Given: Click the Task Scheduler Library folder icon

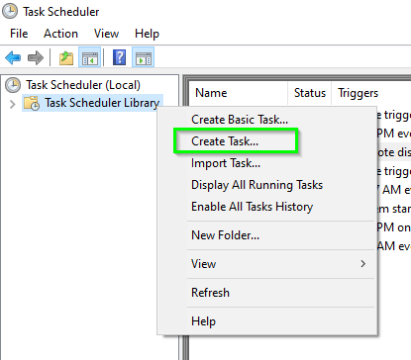Looking at the screenshot, I should click(x=32, y=103).
